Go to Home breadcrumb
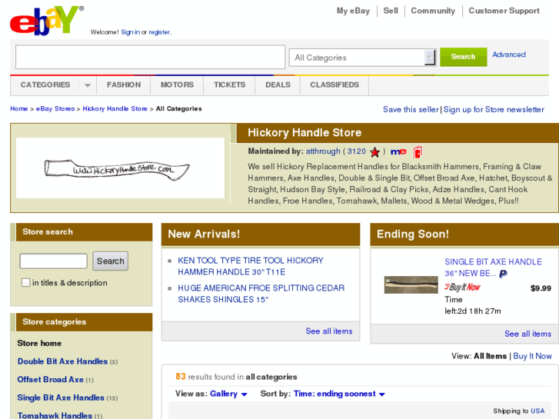The height and width of the screenshot is (419, 559). click(19, 108)
